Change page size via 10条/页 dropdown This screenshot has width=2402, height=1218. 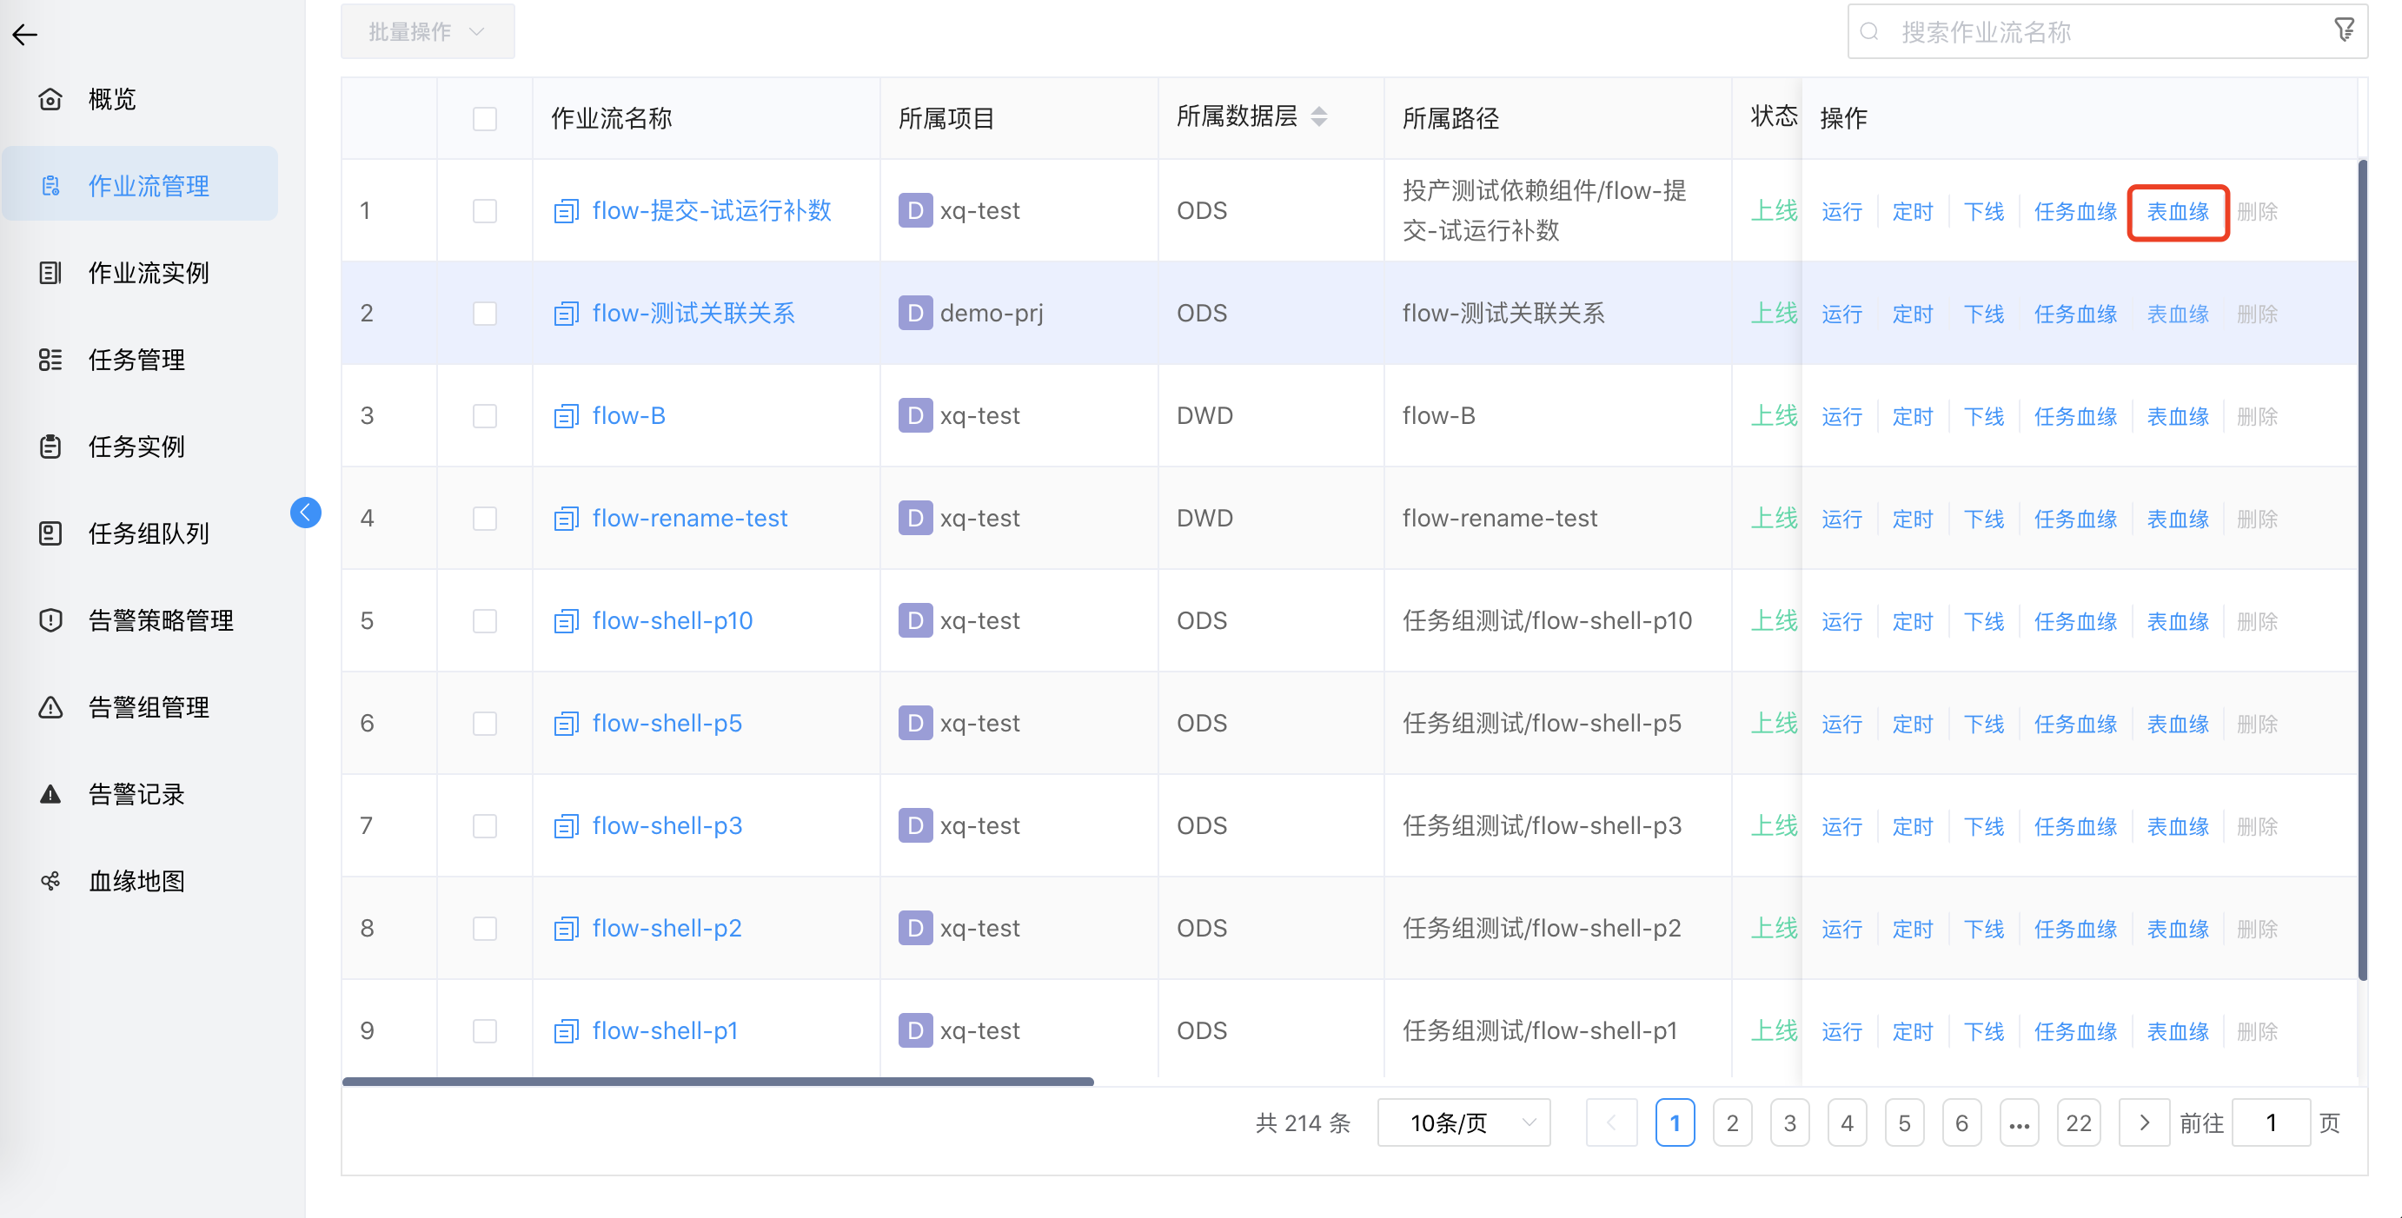(x=1463, y=1123)
